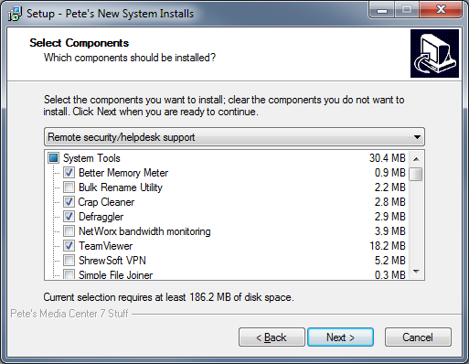Click the setup installer icon in title bar
Viewport: 469px width, 364px height.
(15, 14)
